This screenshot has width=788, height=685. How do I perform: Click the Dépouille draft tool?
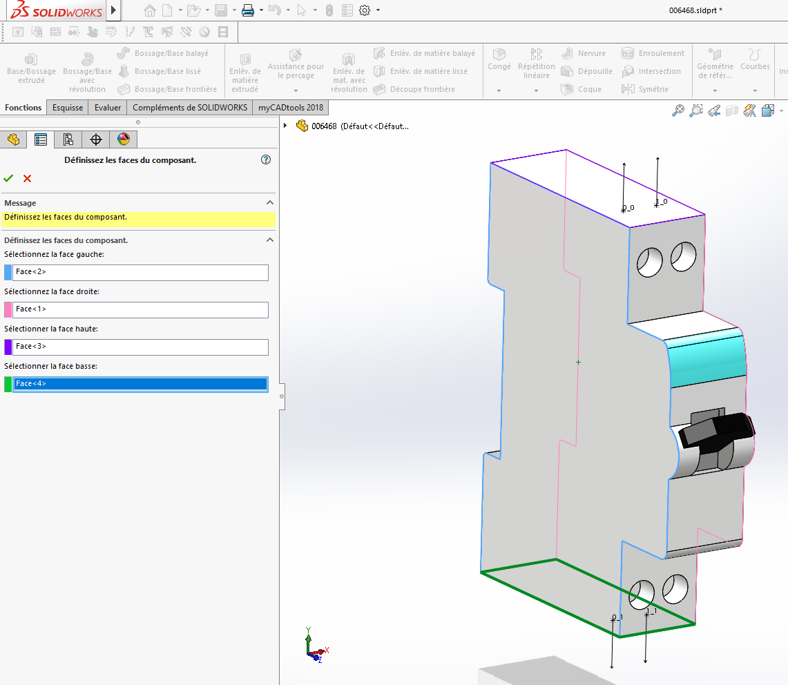pyautogui.click(x=587, y=71)
